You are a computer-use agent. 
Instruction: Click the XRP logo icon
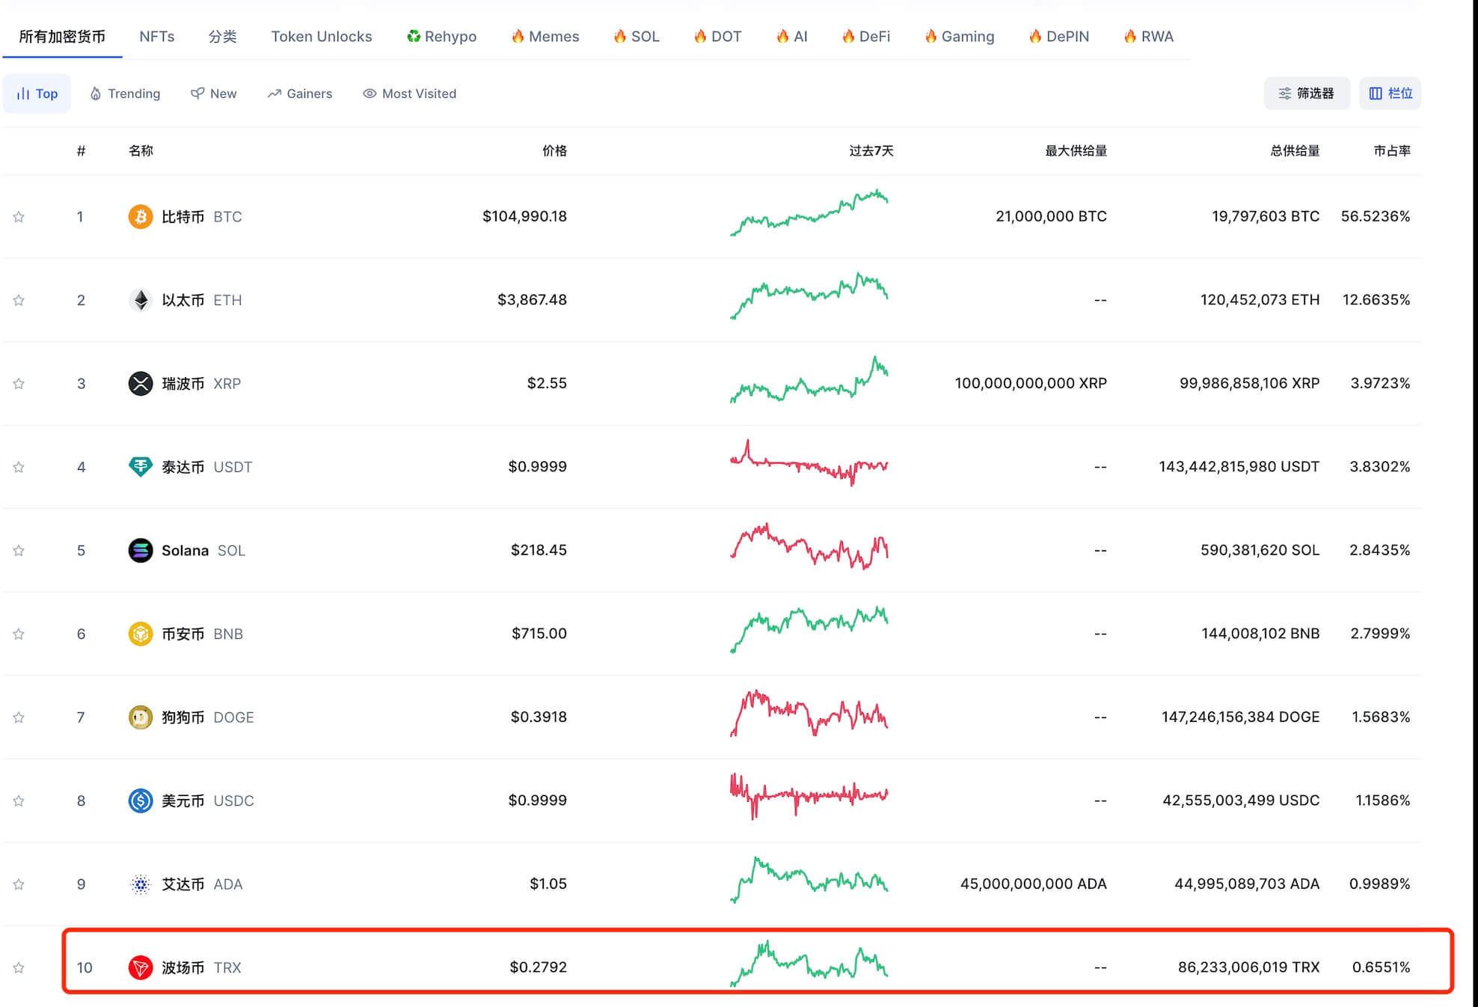(141, 384)
